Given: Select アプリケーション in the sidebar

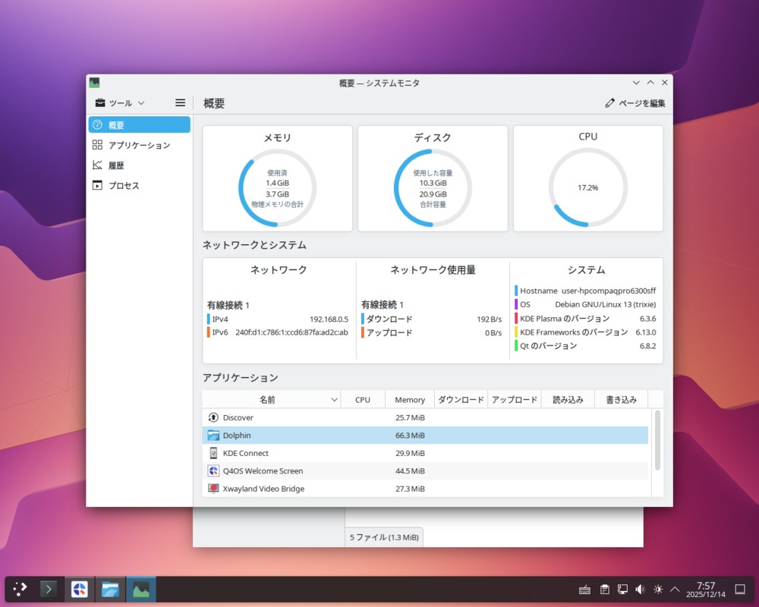Looking at the screenshot, I should 139,145.
